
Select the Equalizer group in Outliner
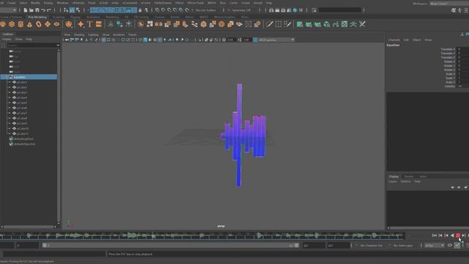tap(29, 77)
